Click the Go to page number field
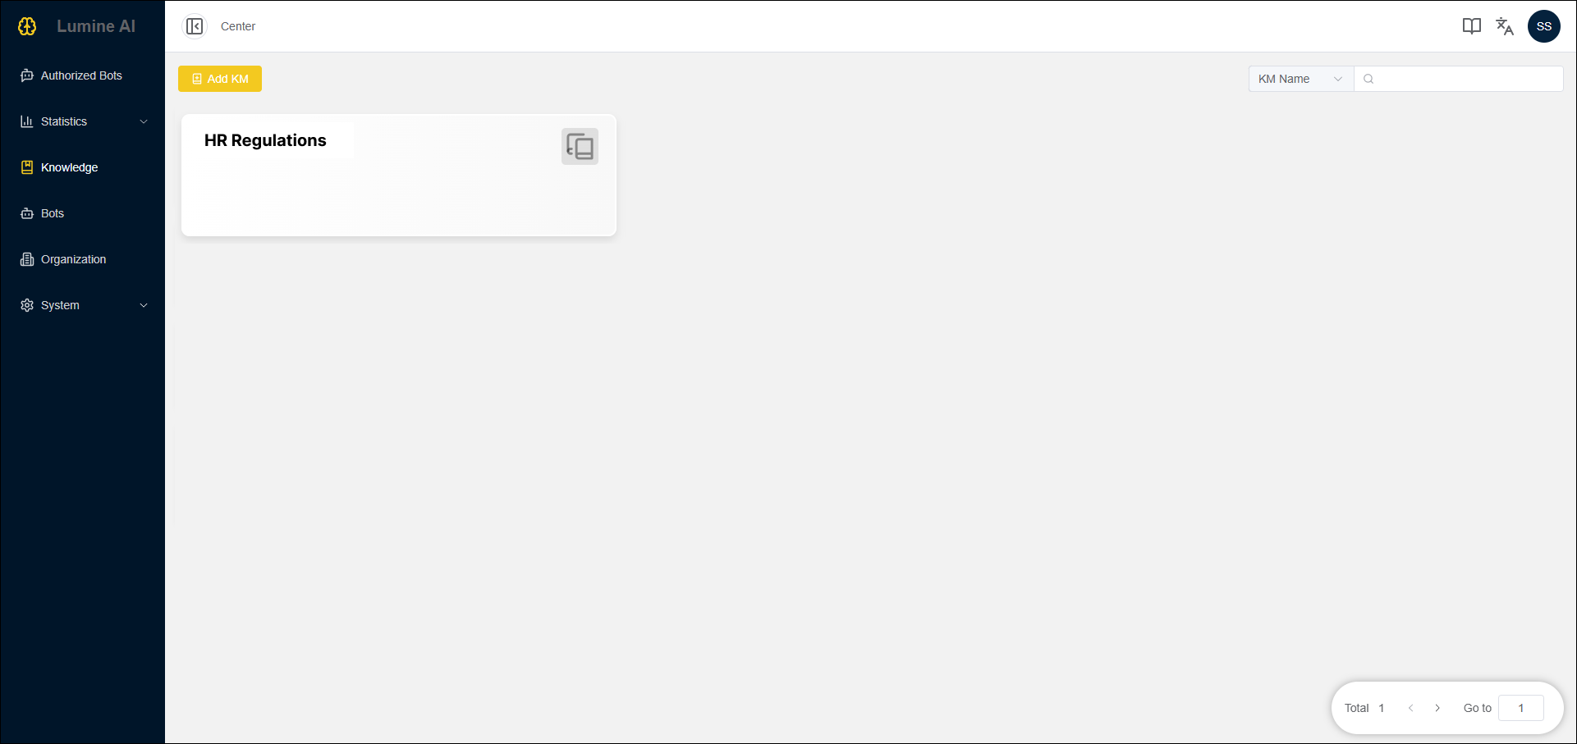This screenshot has width=1577, height=744. [1521, 708]
